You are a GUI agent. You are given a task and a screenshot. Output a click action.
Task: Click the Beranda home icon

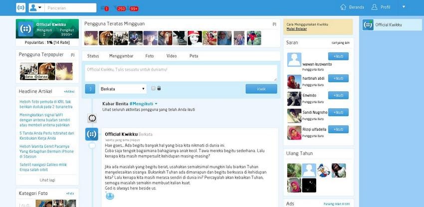(x=343, y=7)
